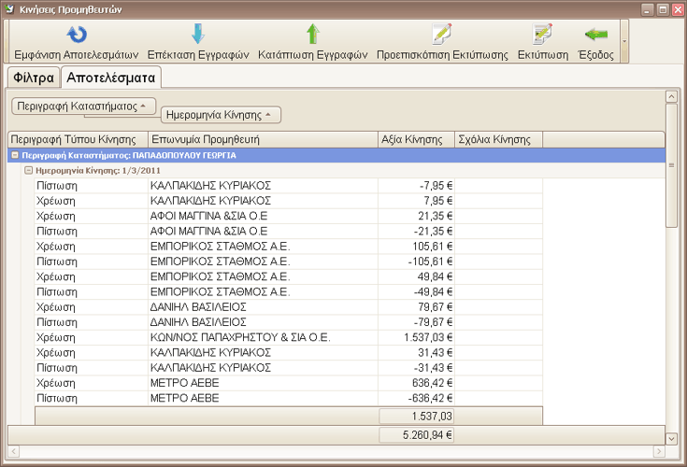687x467 pixels.
Task: Click the vertical scrollbar down arrow
Action: pyautogui.click(x=671, y=438)
